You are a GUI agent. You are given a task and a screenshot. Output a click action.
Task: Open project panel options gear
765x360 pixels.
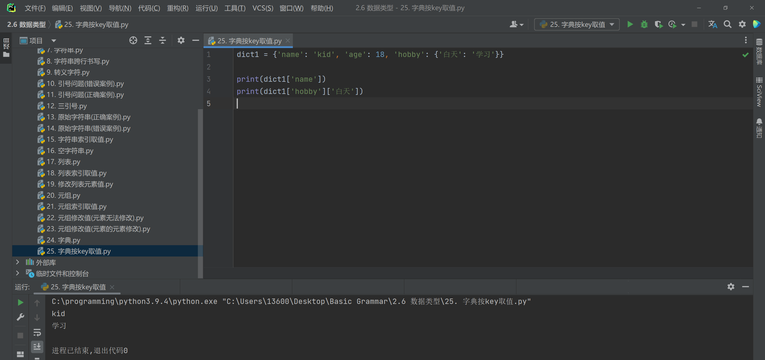click(x=181, y=40)
